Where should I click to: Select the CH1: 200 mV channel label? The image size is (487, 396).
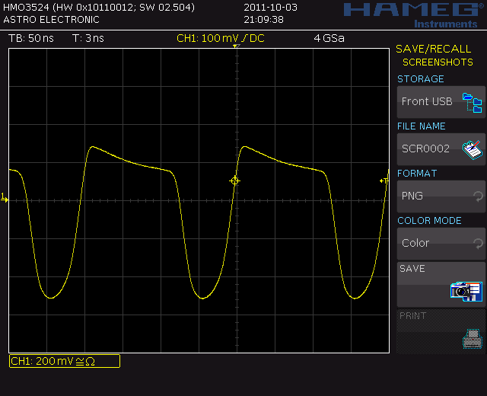64,361
